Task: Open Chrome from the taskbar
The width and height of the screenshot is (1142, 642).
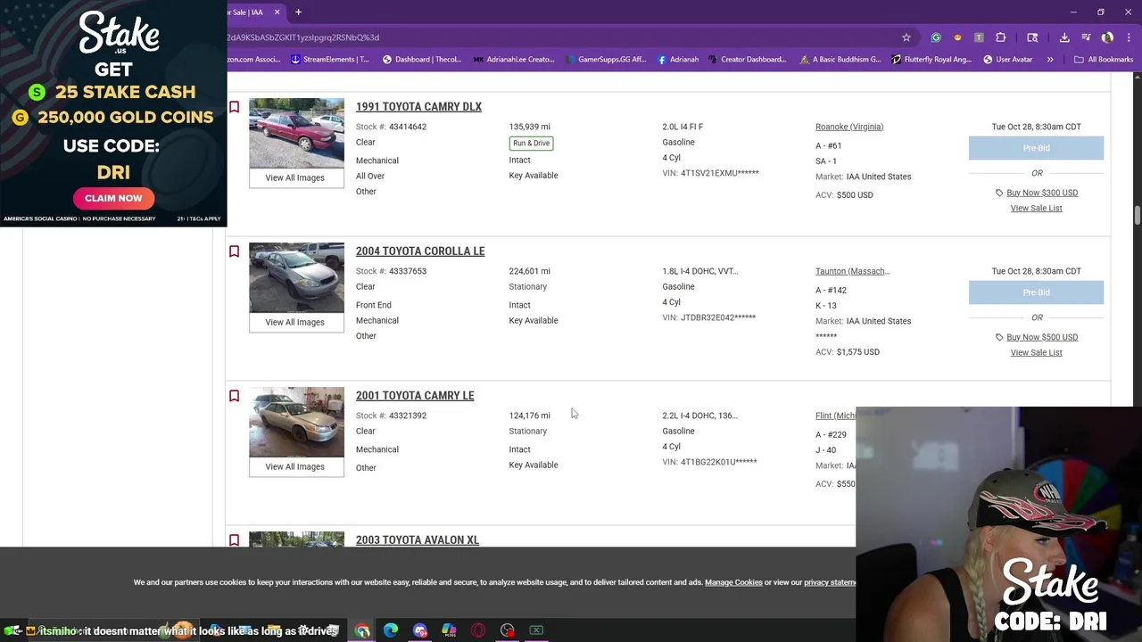Action: [x=362, y=630]
